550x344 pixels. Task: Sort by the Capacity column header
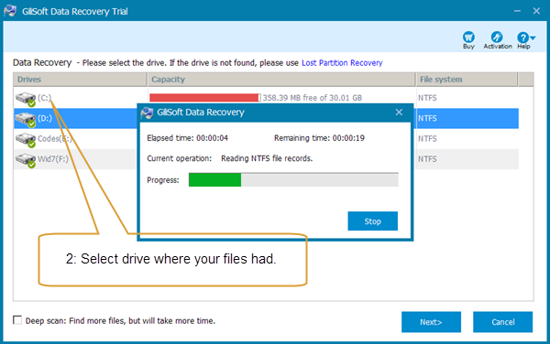(x=281, y=80)
